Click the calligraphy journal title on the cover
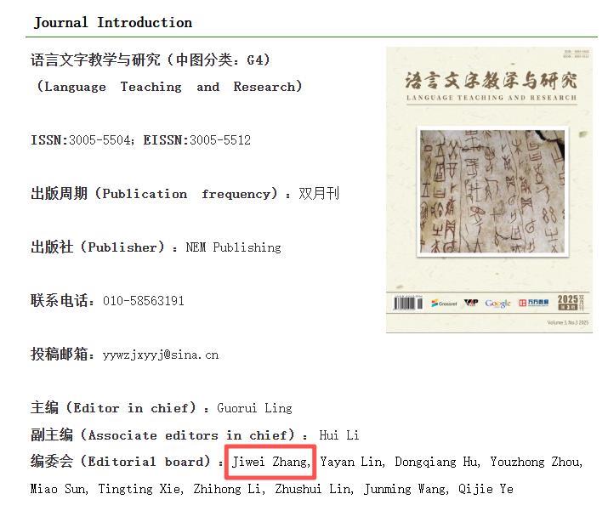608x511 pixels. click(x=490, y=80)
